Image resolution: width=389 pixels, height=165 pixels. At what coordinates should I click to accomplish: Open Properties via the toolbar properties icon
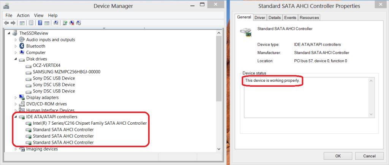point(31,23)
